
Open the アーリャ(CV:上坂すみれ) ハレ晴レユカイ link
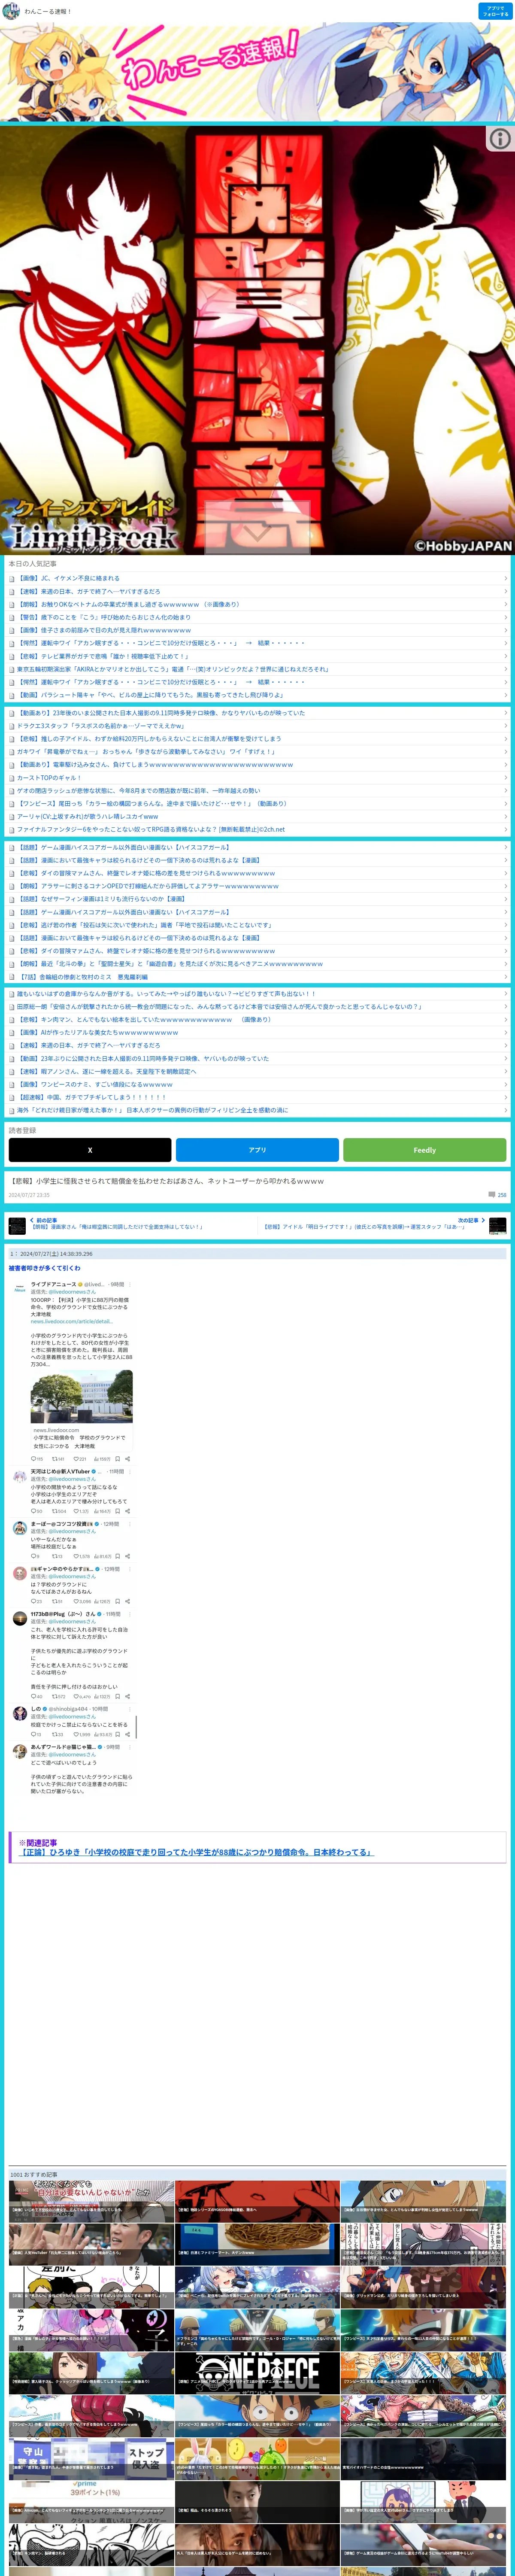coord(88,817)
